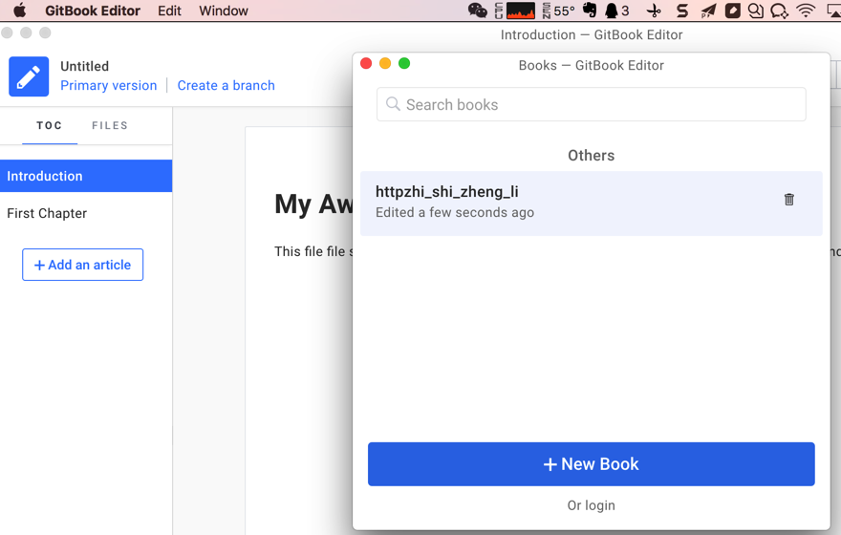Open the Sogou S input icon
Screen dimensions: 841x535
click(681, 11)
